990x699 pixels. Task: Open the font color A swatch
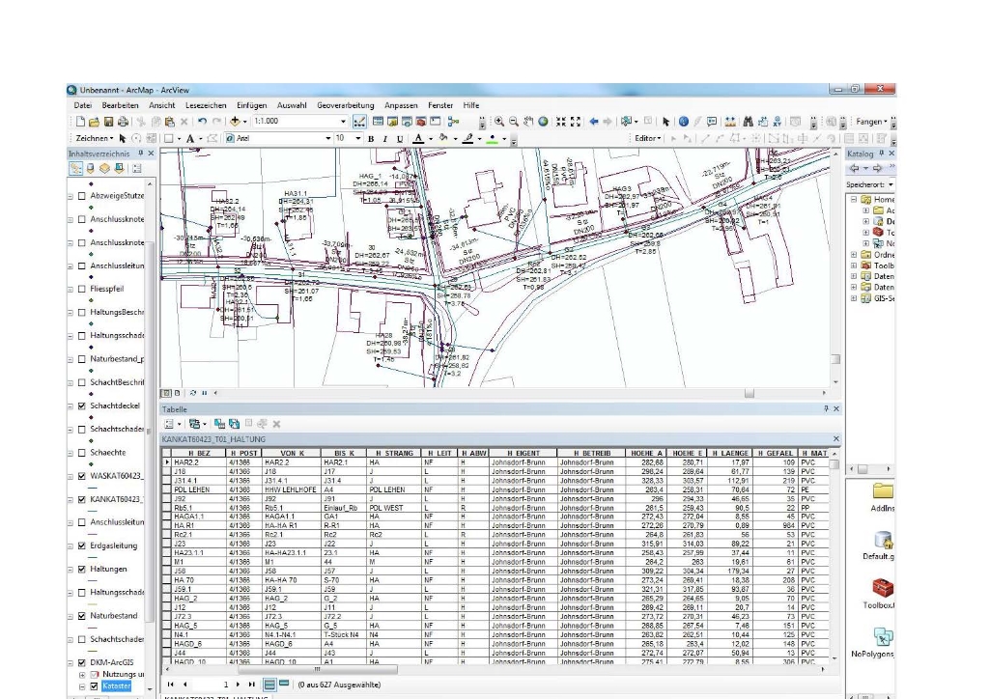(x=418, y=139)
